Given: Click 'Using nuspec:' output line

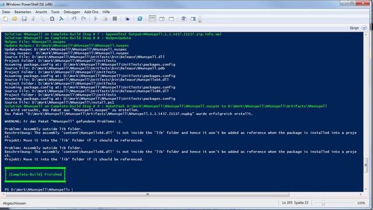Looking at the screenshot, I should 66,53.
